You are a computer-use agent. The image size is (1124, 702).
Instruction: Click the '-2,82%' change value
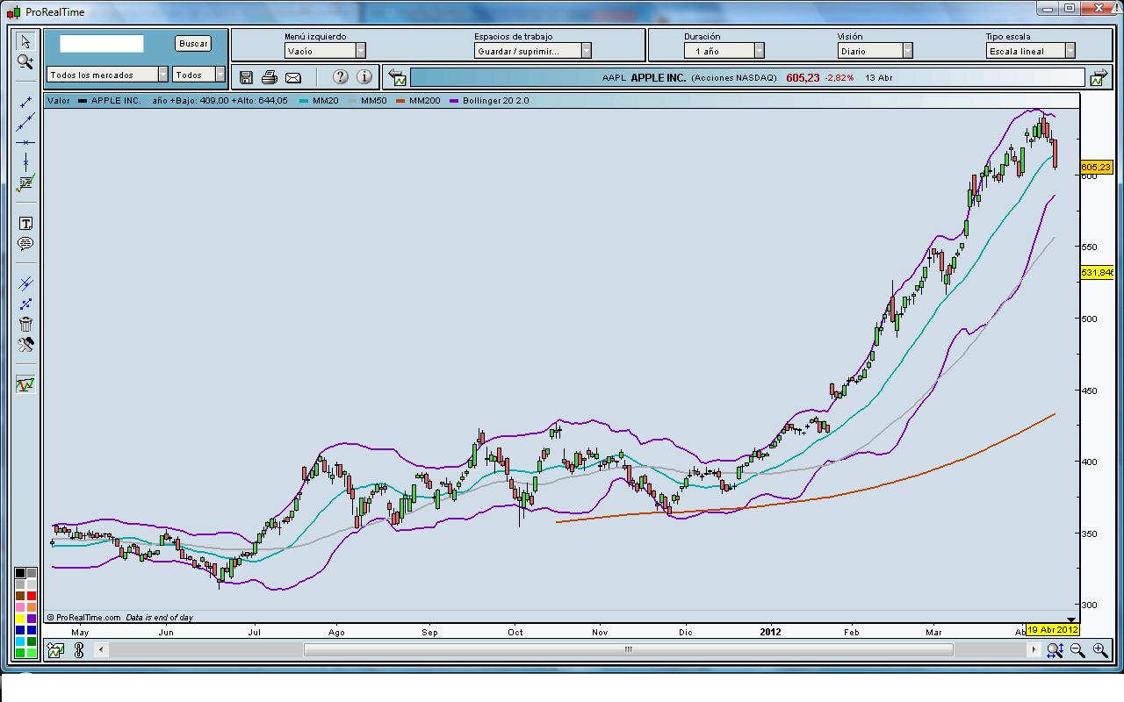tap(839, 78)
